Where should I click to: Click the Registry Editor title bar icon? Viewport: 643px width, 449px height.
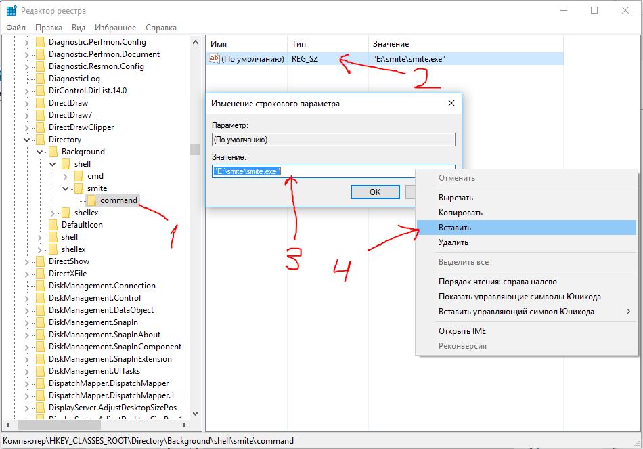click(11, 11)
